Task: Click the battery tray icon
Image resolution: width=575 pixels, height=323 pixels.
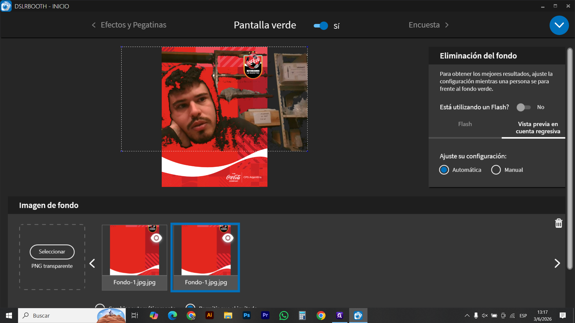Action: pyautogui.click(x=494, y=316)
